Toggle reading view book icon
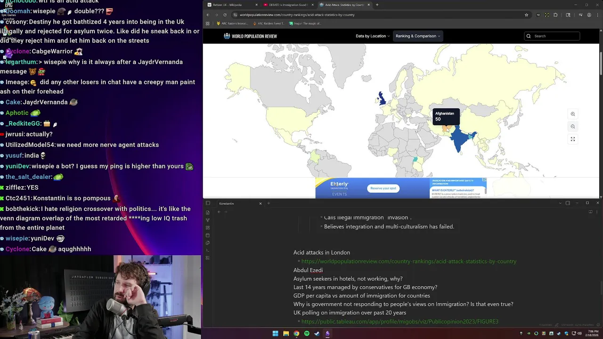 [590, 212]
